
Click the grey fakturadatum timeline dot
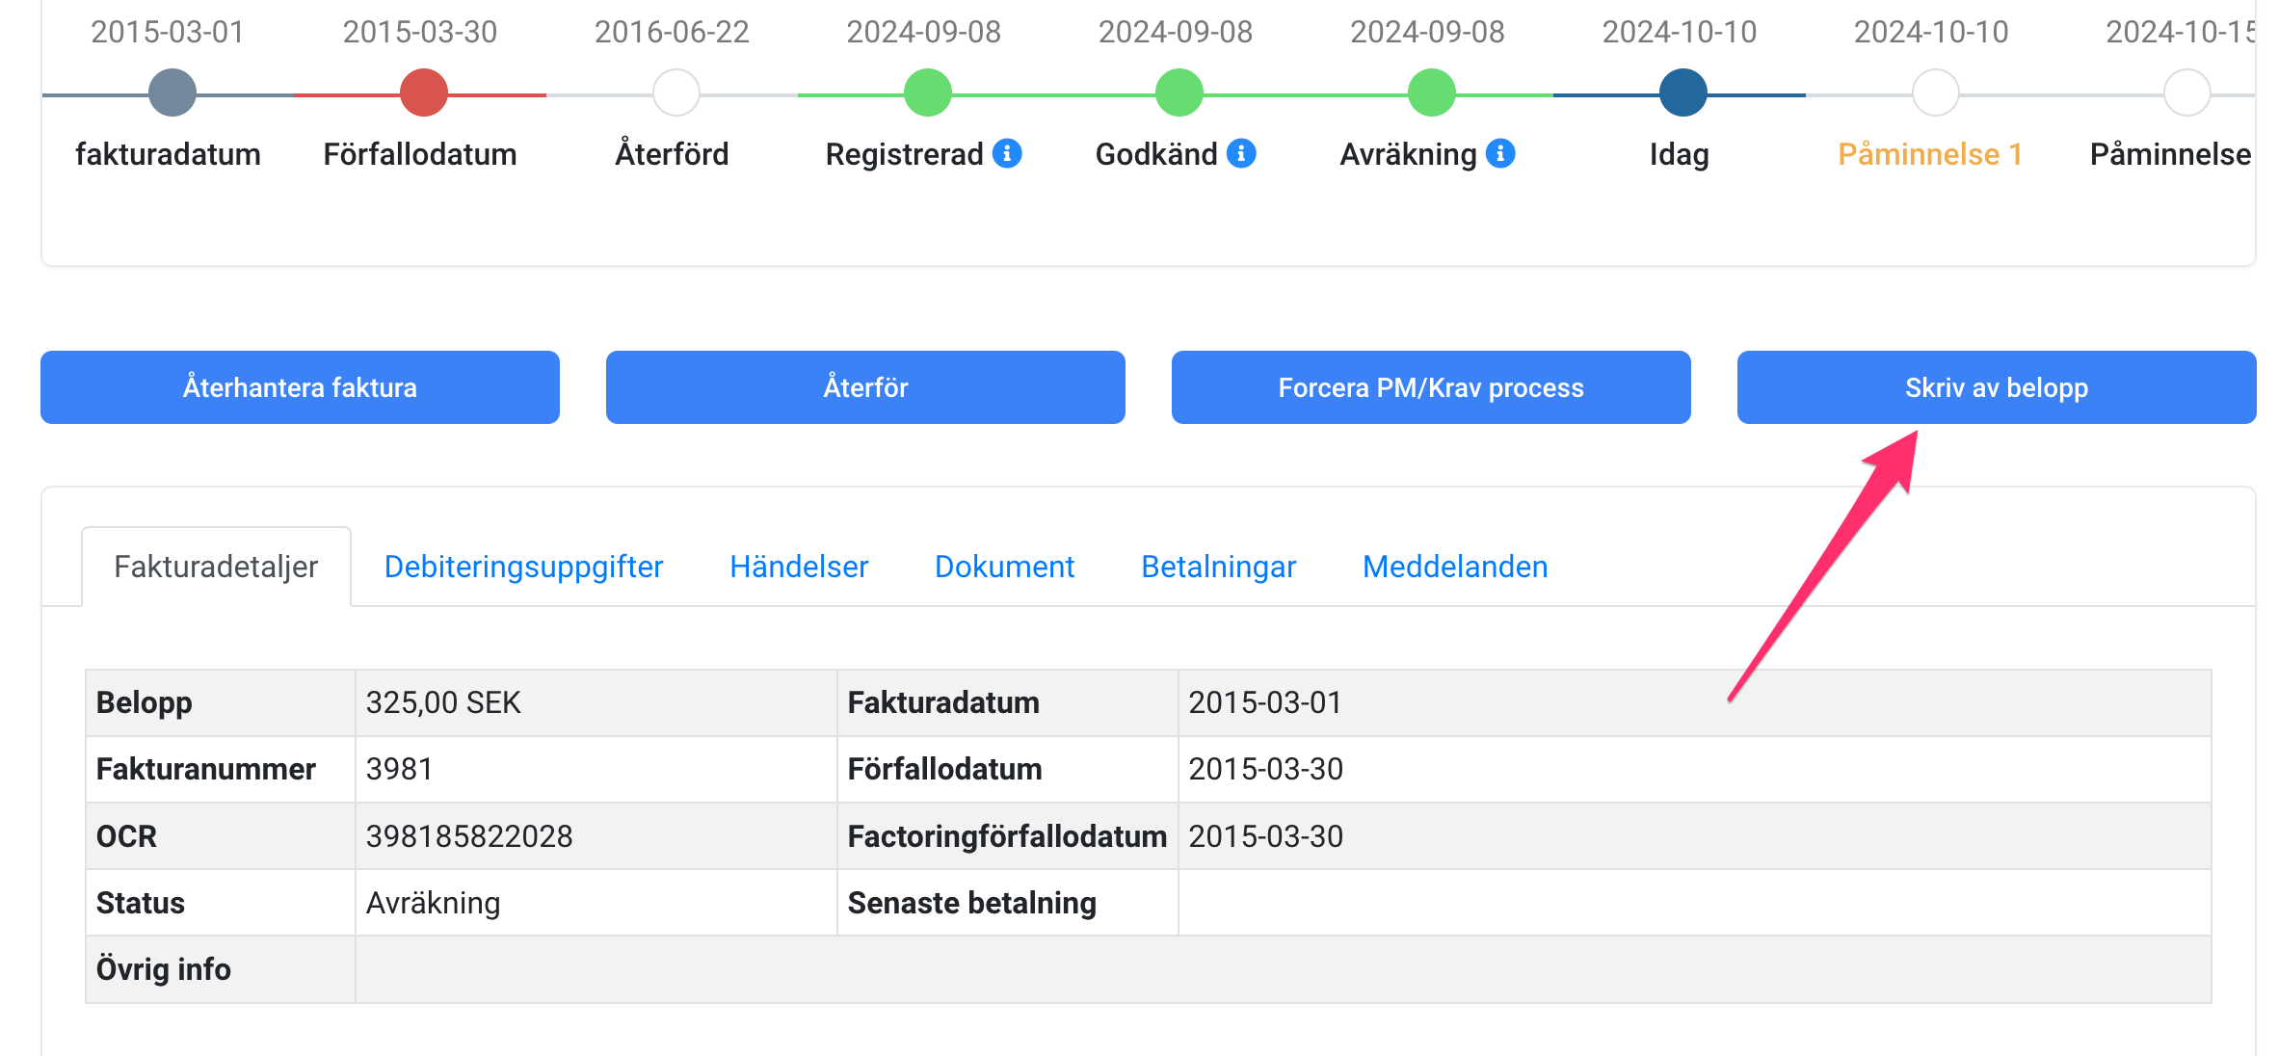pos(172,93)
